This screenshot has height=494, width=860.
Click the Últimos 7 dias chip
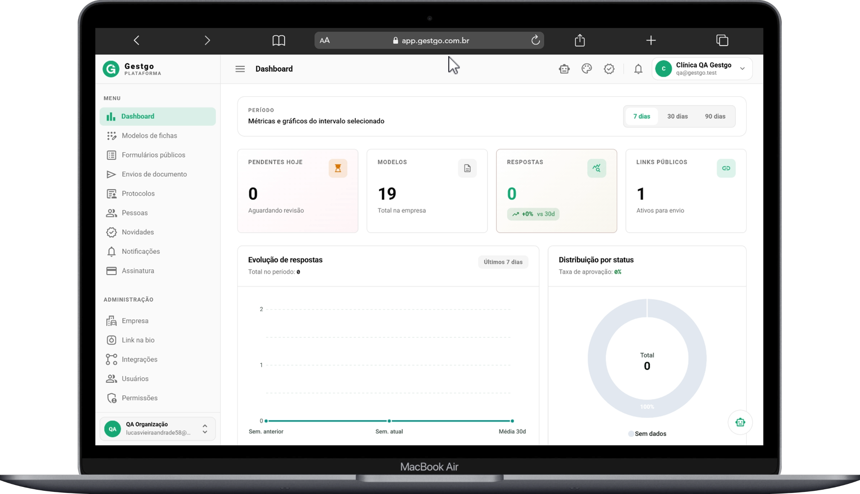503,262
